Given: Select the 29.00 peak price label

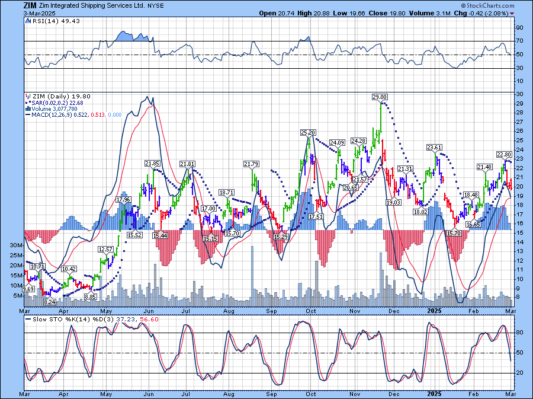Looking at the screenshot, I should pos(380,97).
